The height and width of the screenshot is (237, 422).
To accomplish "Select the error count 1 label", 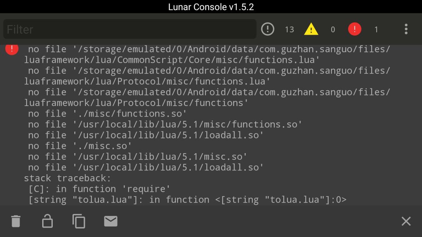I will click(376, 29).
